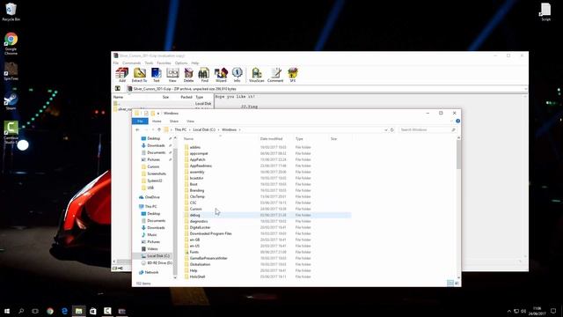This screenshot has height=317, width=563.
Task: Click 'Local Disk (C:)' breadcrumb in address bar
Action: pyautogui.click(x=204, y=129)
